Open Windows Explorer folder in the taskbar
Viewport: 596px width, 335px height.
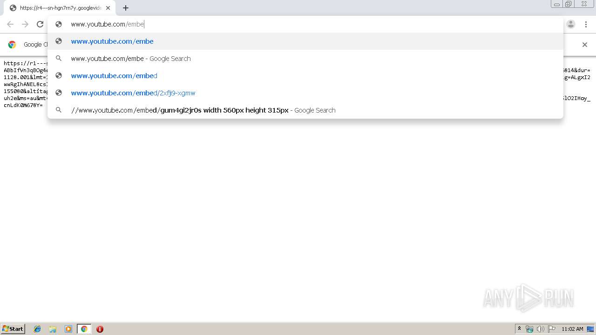(53, 329)
